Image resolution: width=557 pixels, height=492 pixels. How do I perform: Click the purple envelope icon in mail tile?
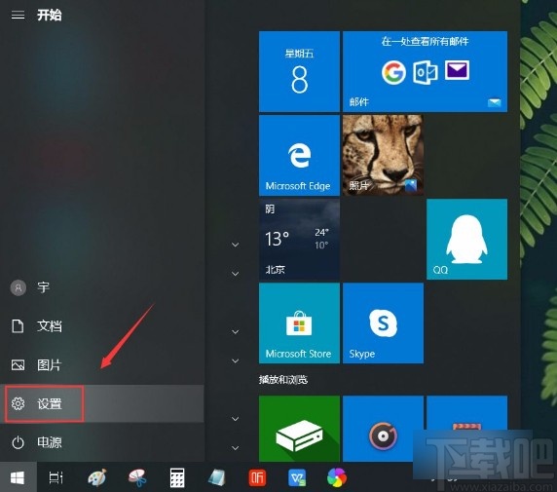(457, 70)
